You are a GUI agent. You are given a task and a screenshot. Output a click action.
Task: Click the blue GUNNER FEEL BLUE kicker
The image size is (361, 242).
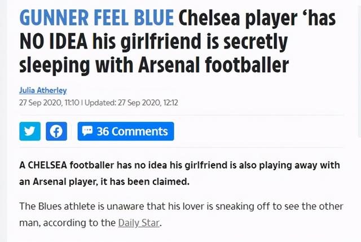point(96,19)
